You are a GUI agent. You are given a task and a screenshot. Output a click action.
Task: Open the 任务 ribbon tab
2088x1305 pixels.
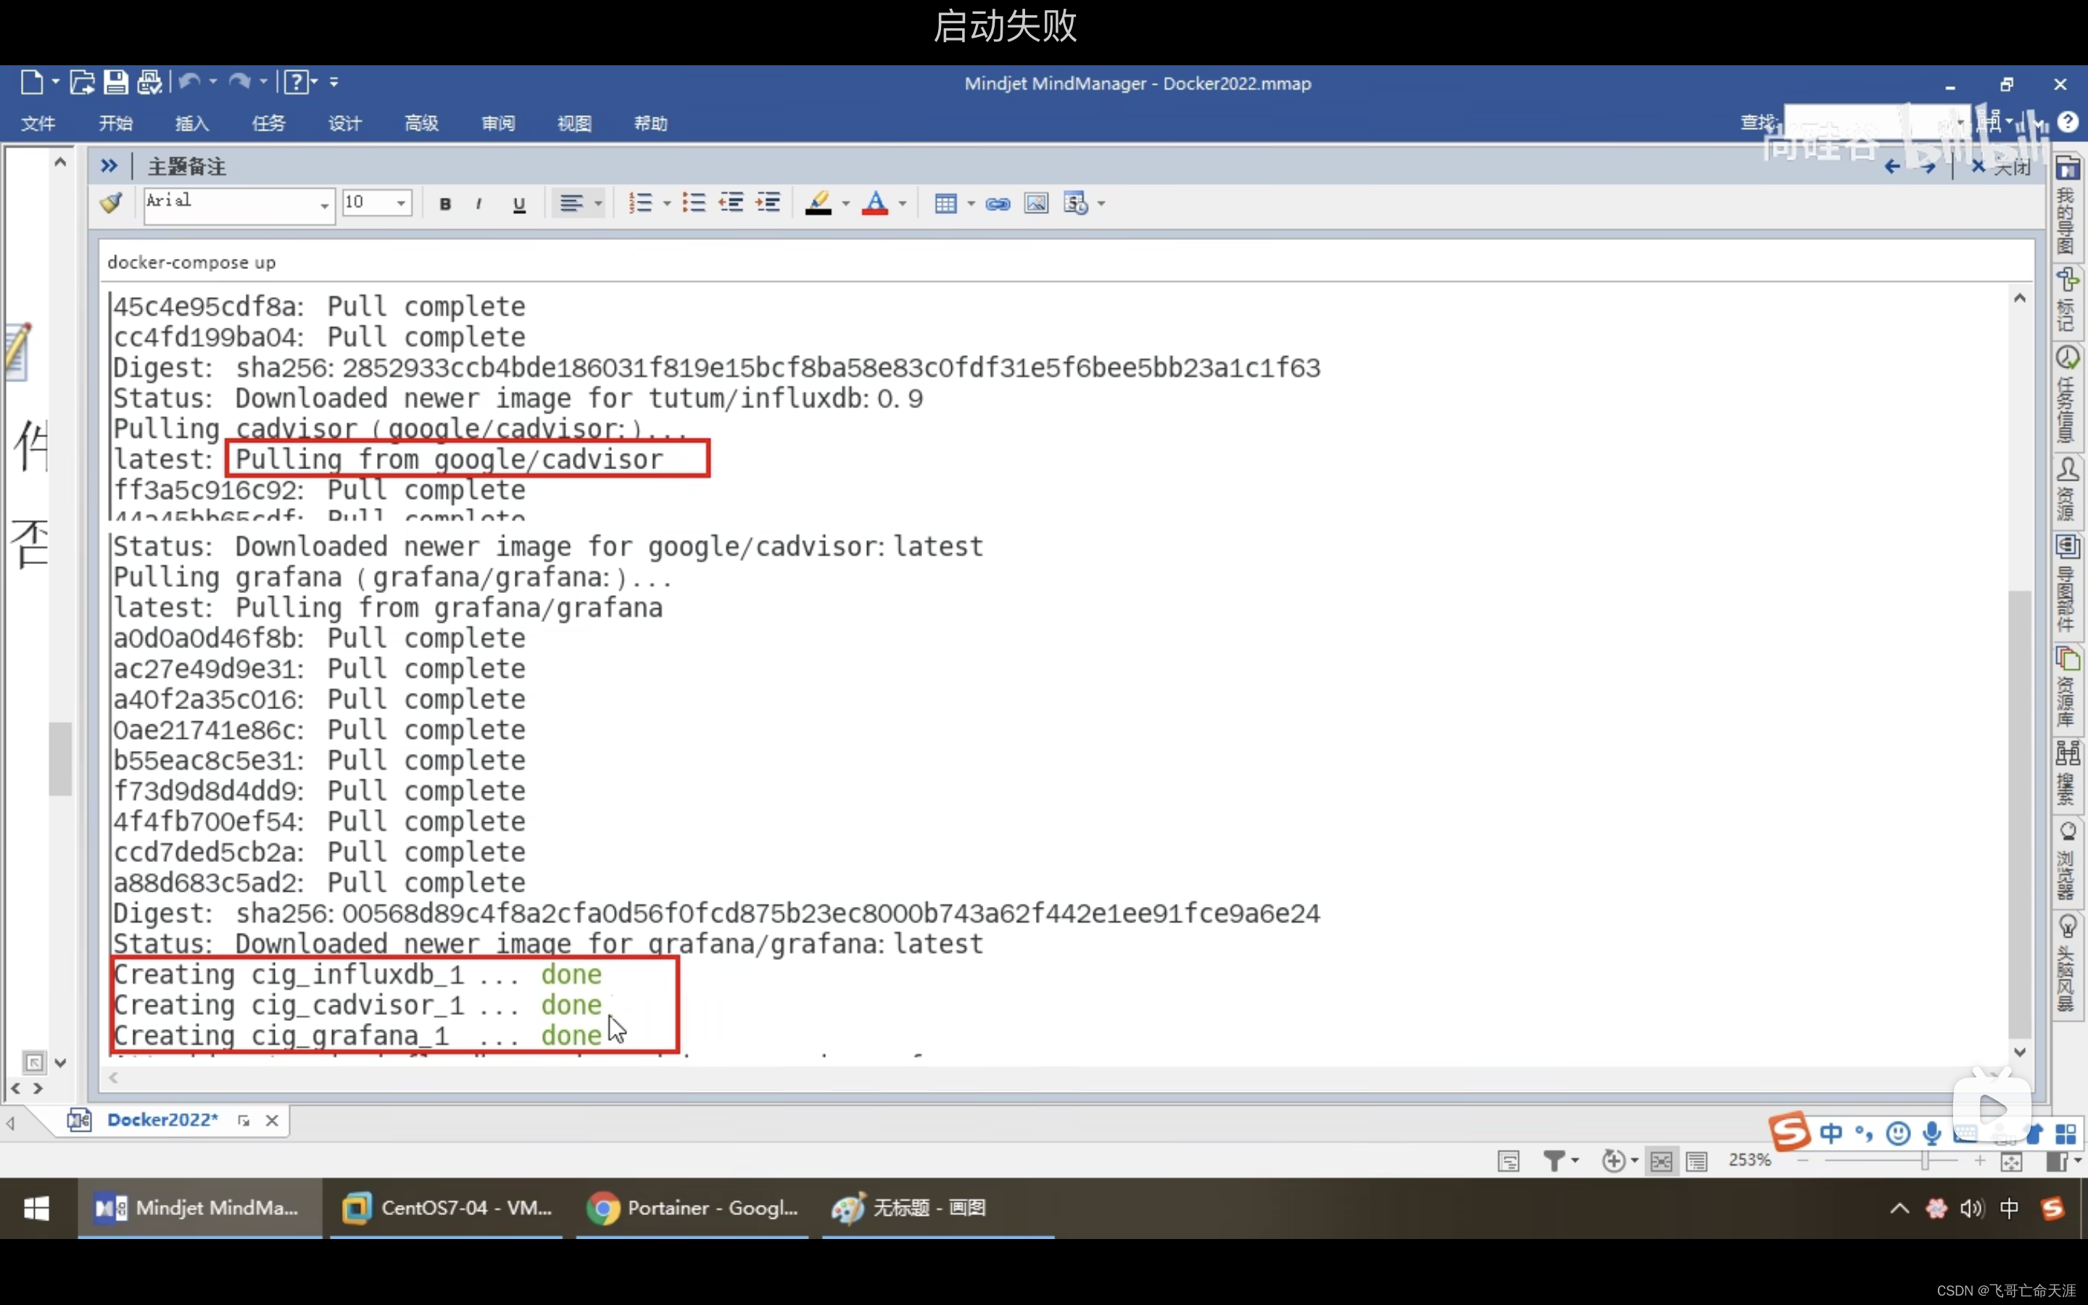(268, 123)
